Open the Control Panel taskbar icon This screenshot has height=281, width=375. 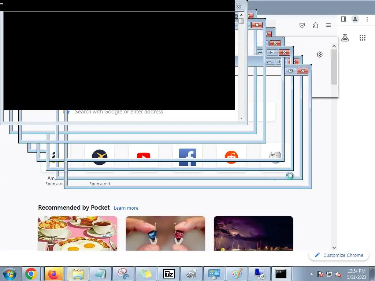[x=214, y=274]
